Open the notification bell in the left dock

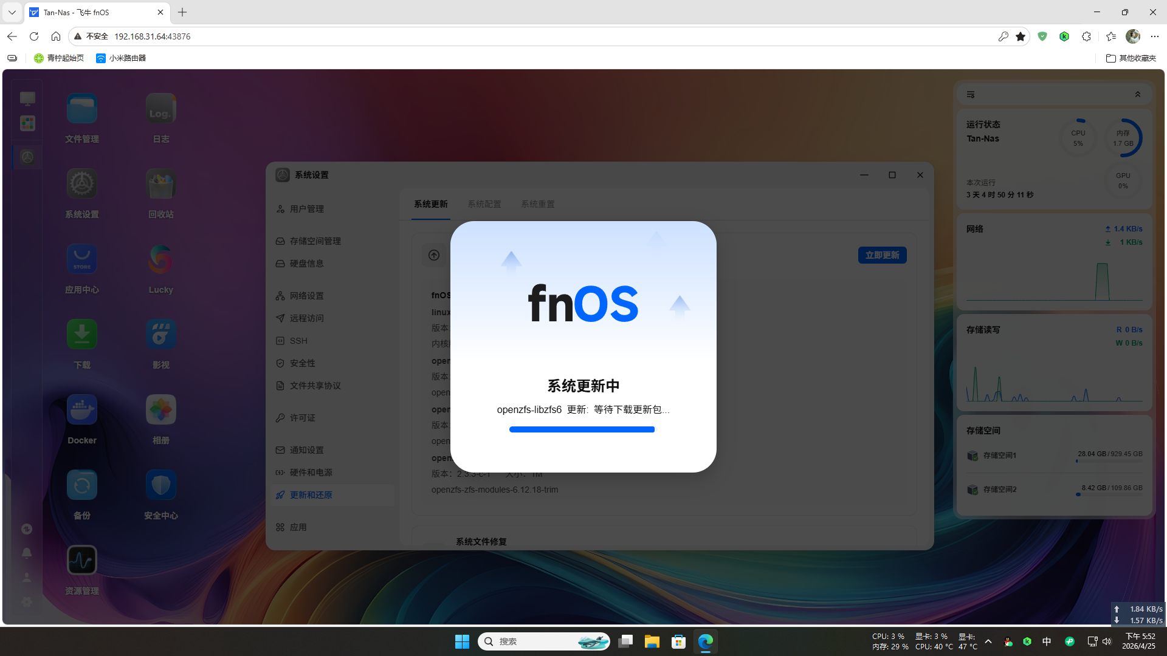click(27, 553)
